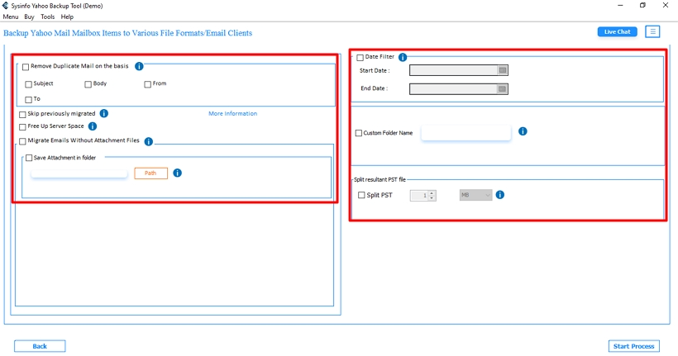Open the Menu menu
Image resolution: width=678 pixels, height=356 pixels.
(11, 17)
